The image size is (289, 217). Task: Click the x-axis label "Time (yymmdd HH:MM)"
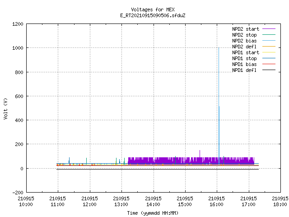point(153,213)
